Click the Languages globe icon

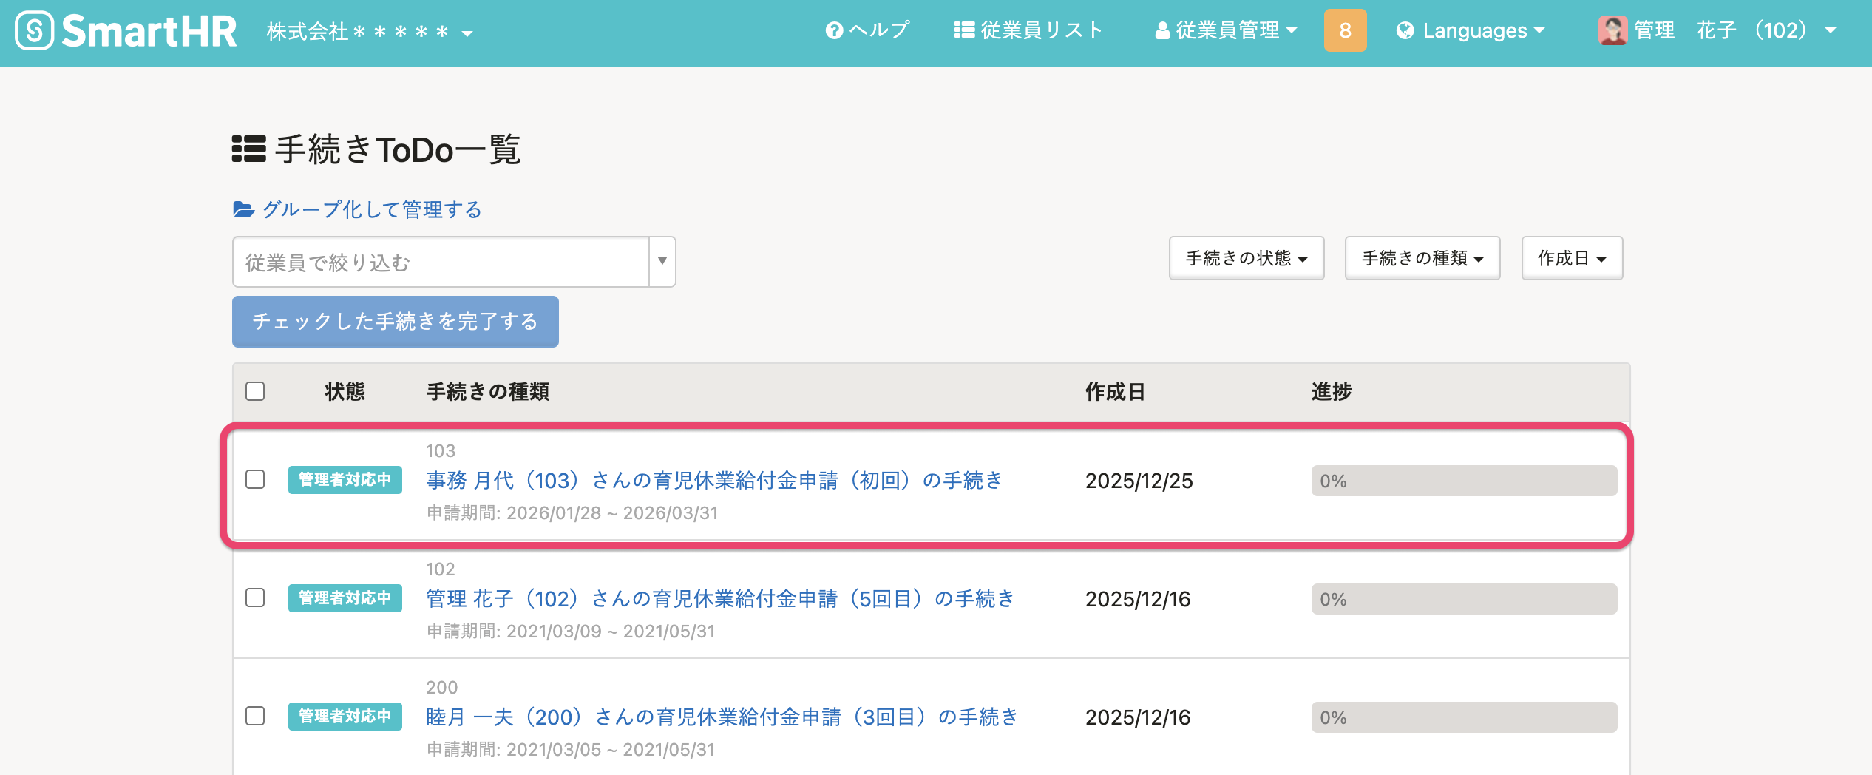coord(1405,31)
